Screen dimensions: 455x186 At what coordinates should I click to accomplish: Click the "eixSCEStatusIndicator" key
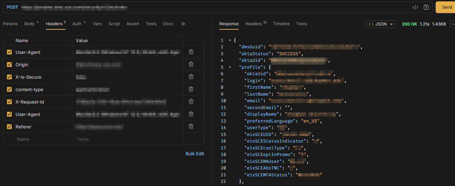pos(275,141)
